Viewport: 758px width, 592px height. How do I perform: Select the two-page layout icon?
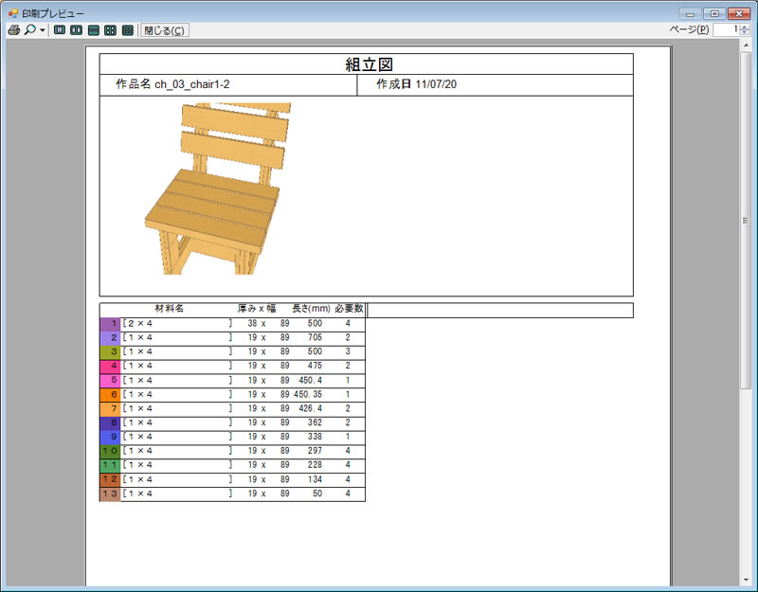click(77, 30)
